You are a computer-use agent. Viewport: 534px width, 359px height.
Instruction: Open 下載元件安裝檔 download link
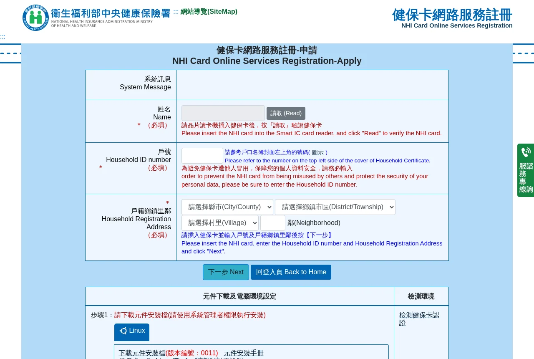pos(142,353)
